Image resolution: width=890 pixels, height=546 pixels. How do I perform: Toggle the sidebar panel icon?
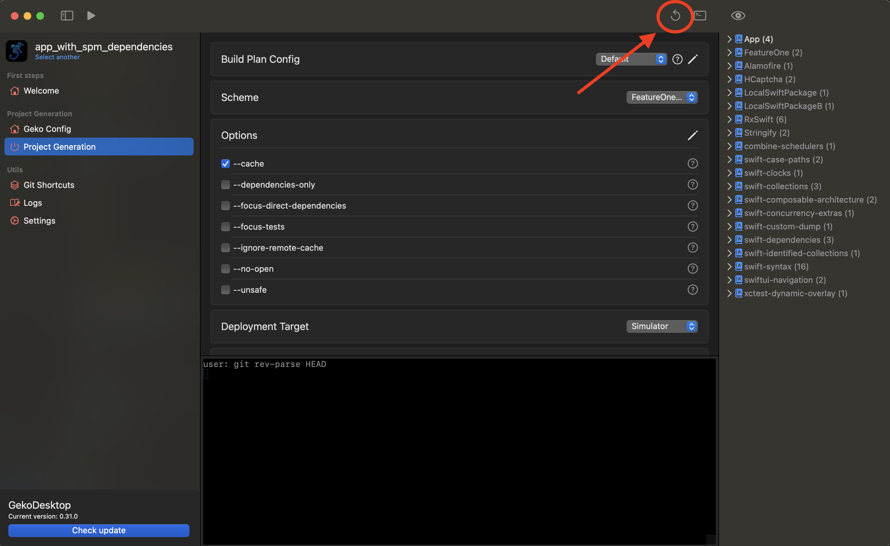[67, 16]
